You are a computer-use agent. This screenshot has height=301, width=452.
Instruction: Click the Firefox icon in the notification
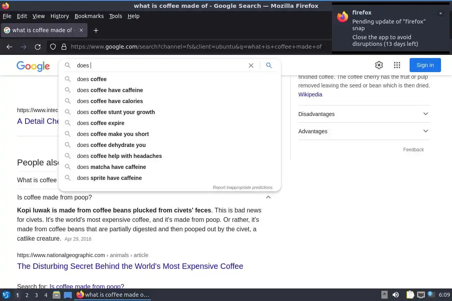(x=343, y=17)
